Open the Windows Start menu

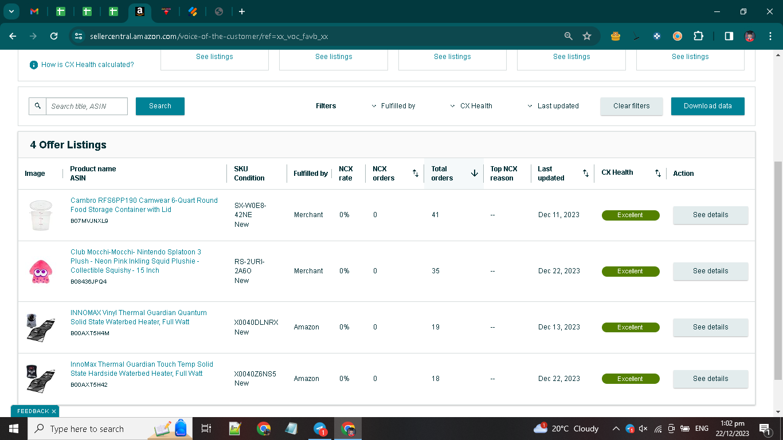pos(13,429)
